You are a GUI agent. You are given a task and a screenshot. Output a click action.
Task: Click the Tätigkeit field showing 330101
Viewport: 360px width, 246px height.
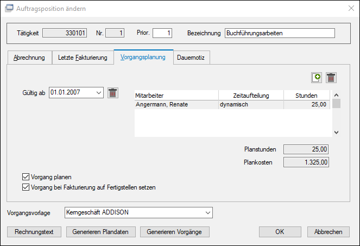pos(65,33)
